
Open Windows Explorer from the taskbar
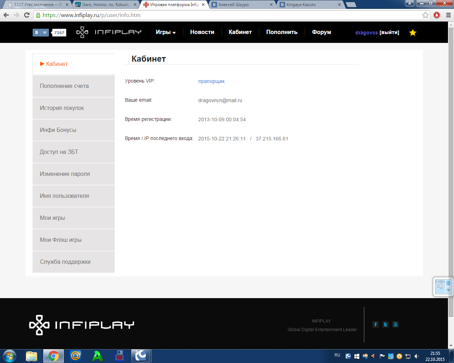(32, 356)
